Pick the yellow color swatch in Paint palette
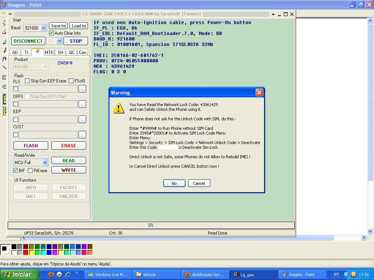374x280 pixels. pos(31,252)
